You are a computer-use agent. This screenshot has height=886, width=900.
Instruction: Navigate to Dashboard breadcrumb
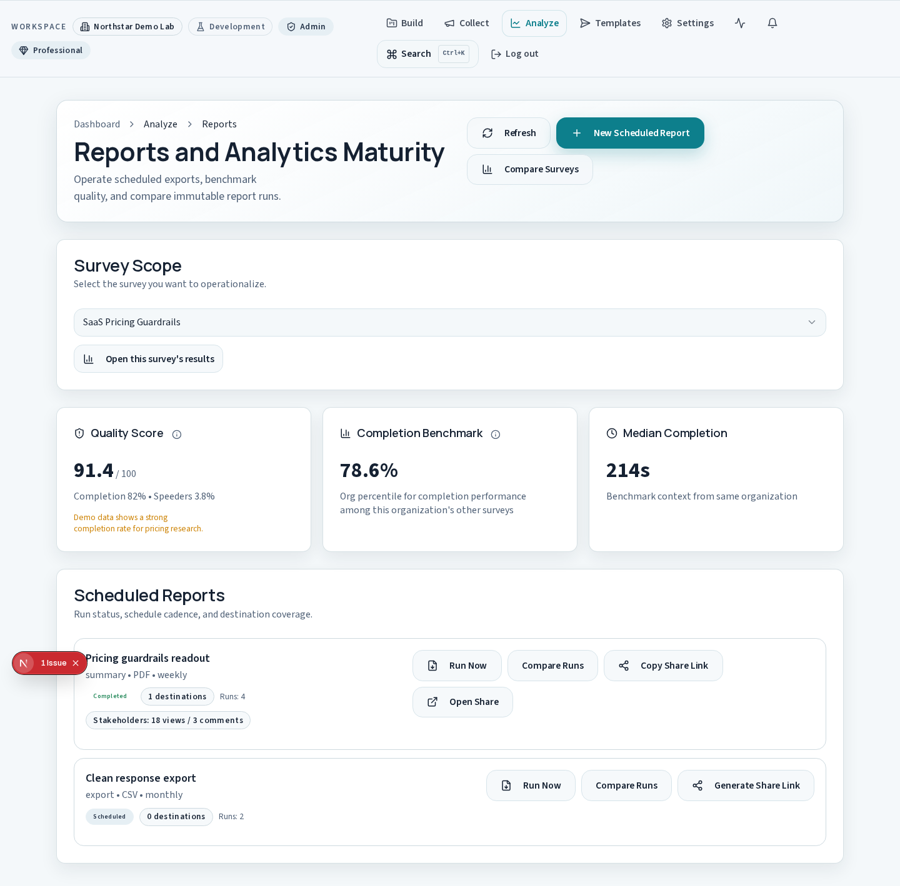point(97,124)
